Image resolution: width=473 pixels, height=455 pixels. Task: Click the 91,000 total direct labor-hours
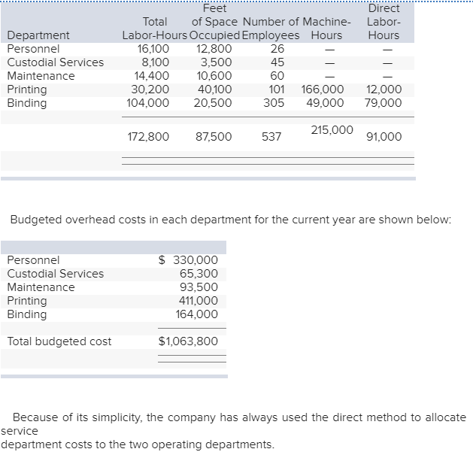tap(383, 137)
